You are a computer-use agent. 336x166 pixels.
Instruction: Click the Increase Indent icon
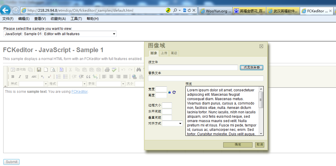pos(81,76)
